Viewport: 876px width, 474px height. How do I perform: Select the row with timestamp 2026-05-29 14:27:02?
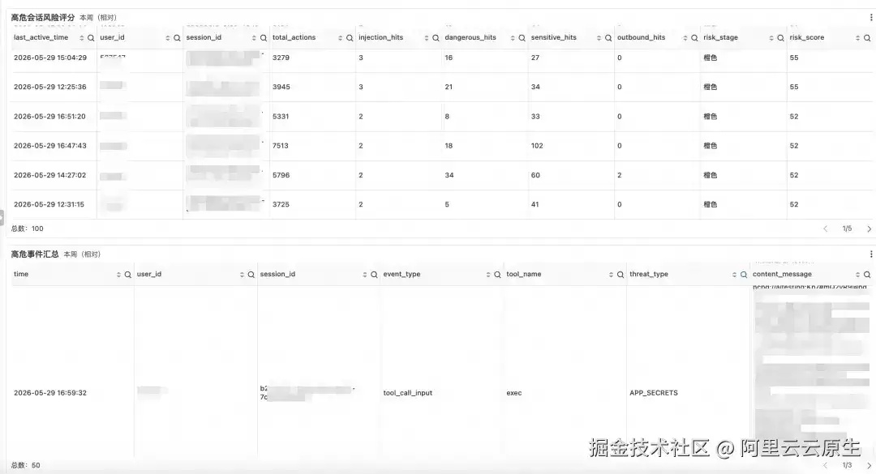point(441,175)
